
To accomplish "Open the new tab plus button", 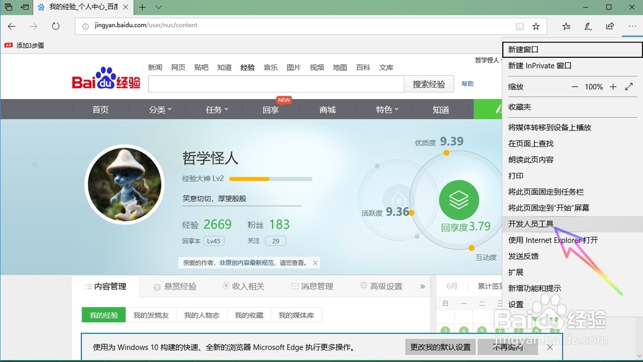I will click(x=142, y=7).
